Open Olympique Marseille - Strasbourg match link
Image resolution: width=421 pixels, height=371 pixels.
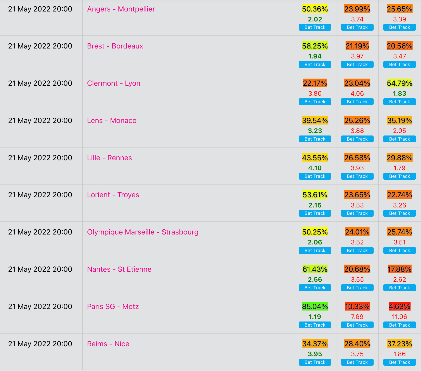(x=143, y=232)
